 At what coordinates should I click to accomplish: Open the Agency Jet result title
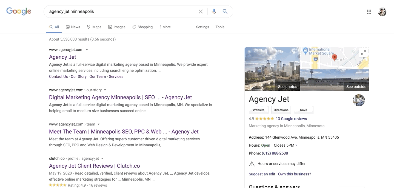pyautogui.click(x=62, y=57)
